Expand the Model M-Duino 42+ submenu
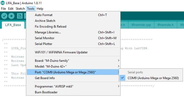The image size is (184, 97). coord(73,67)
